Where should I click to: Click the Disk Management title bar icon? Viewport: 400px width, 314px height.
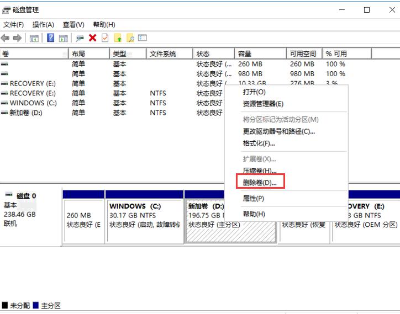pyautogui.click(x=6, y=10)
